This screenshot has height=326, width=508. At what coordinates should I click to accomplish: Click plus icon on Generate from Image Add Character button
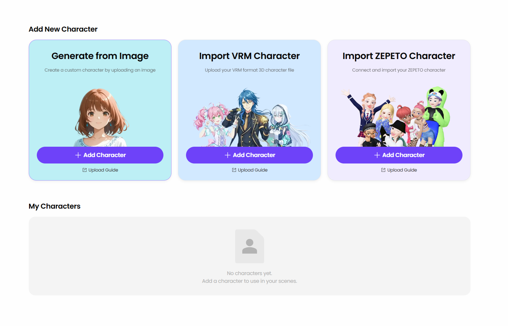pyautogui.click(x=78, y=155)
